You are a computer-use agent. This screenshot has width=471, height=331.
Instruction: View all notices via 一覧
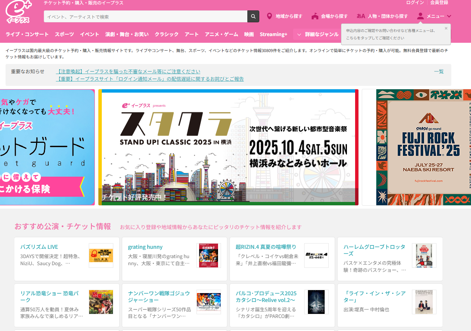click(x=439, y=71)
